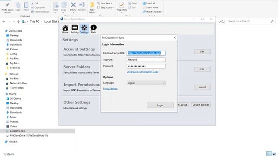Viewport: 278px width, 156px height.
Task: Open the address bar history dropdown
Action: click(x=219, y=22)
